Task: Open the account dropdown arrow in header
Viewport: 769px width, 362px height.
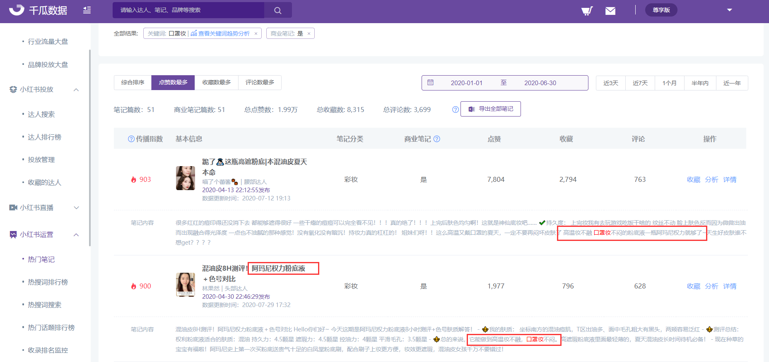Action: coord(730,10)
